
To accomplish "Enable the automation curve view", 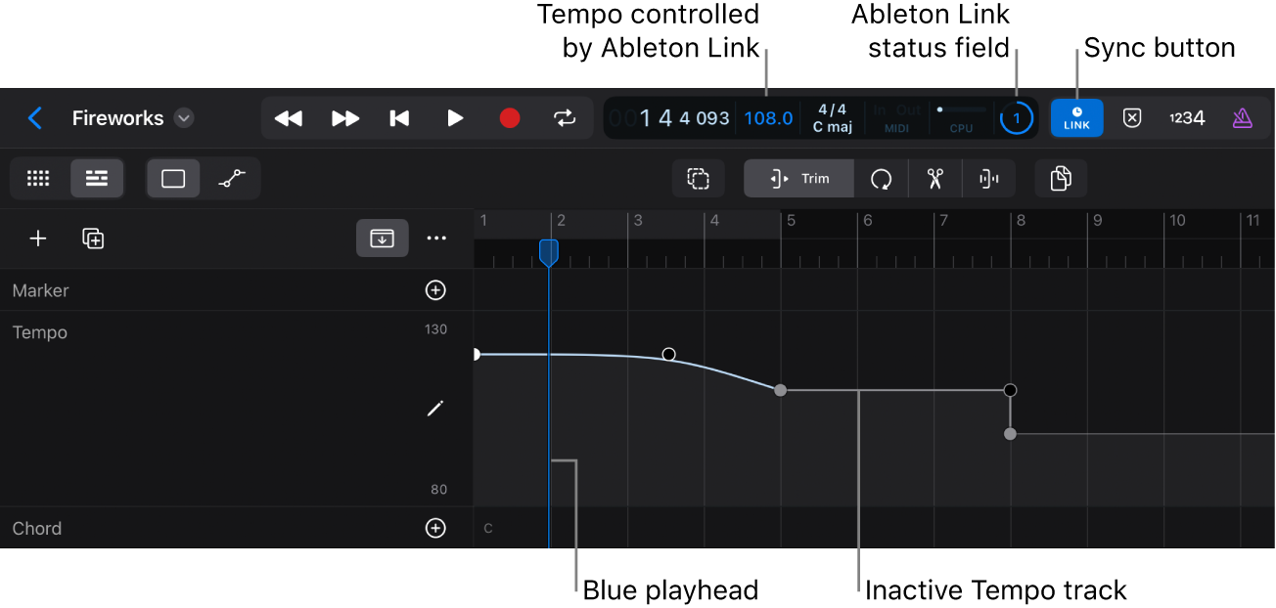I will [x=232, y=178].
